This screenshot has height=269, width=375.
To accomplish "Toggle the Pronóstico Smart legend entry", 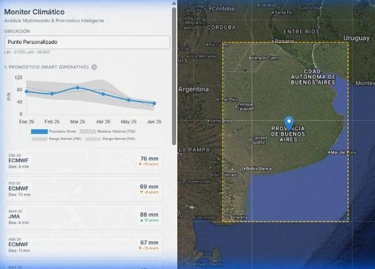I will pos(53,131).
